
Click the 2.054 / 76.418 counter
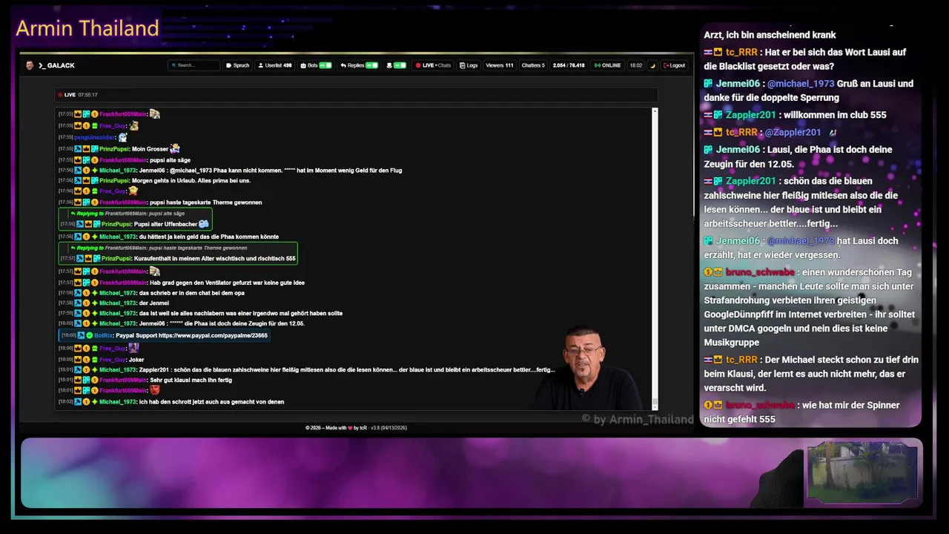(x=569, y=65)
